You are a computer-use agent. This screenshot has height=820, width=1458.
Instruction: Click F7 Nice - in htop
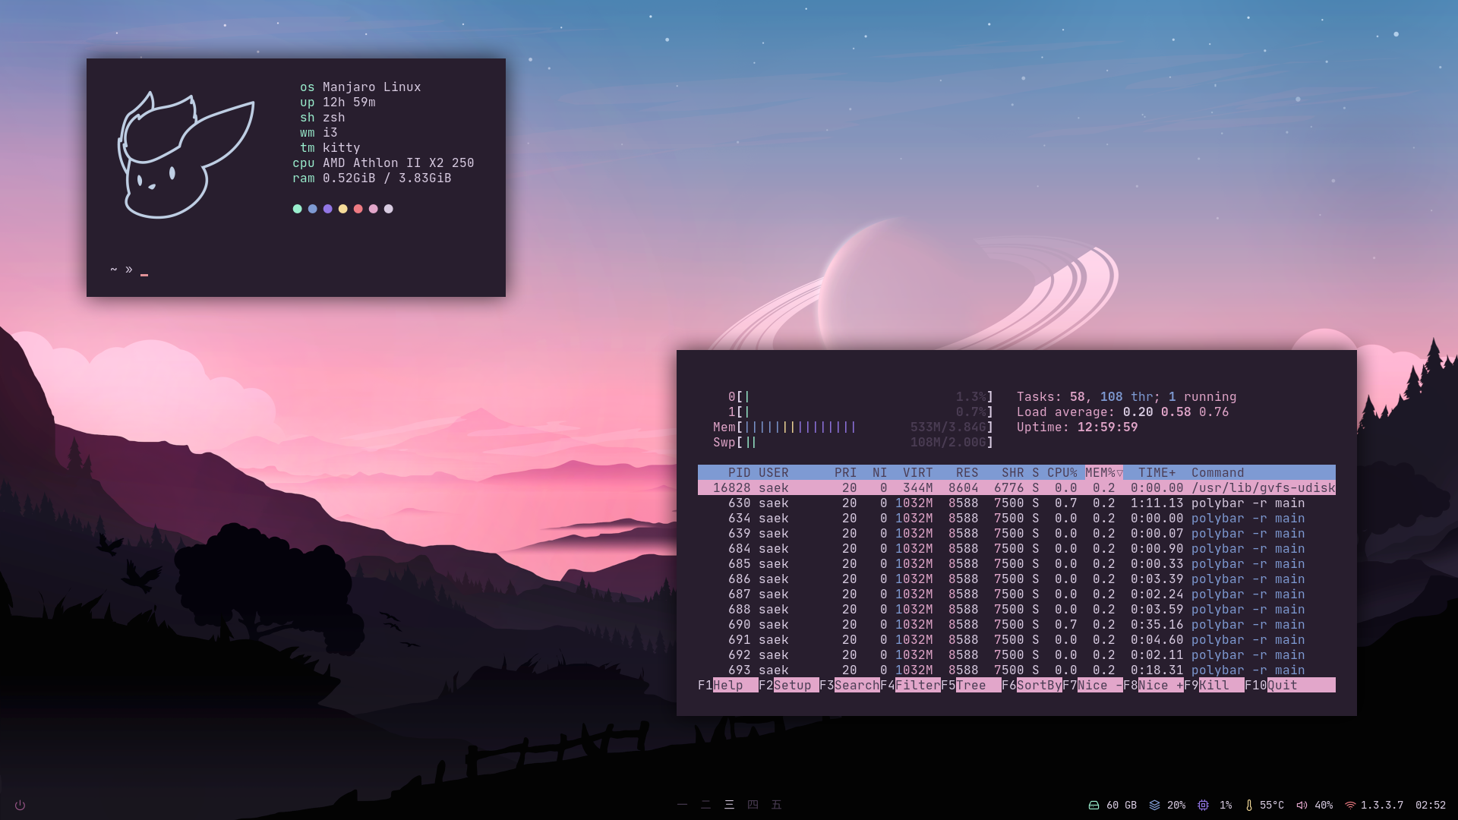[1092, 686]
